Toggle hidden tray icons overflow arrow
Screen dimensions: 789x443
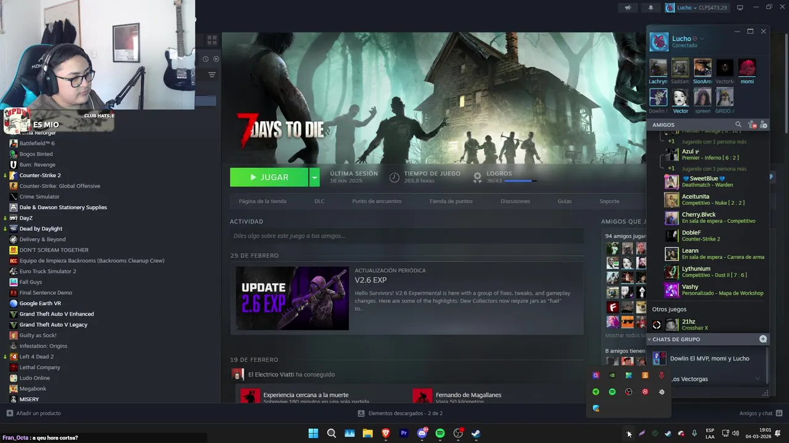628,434
